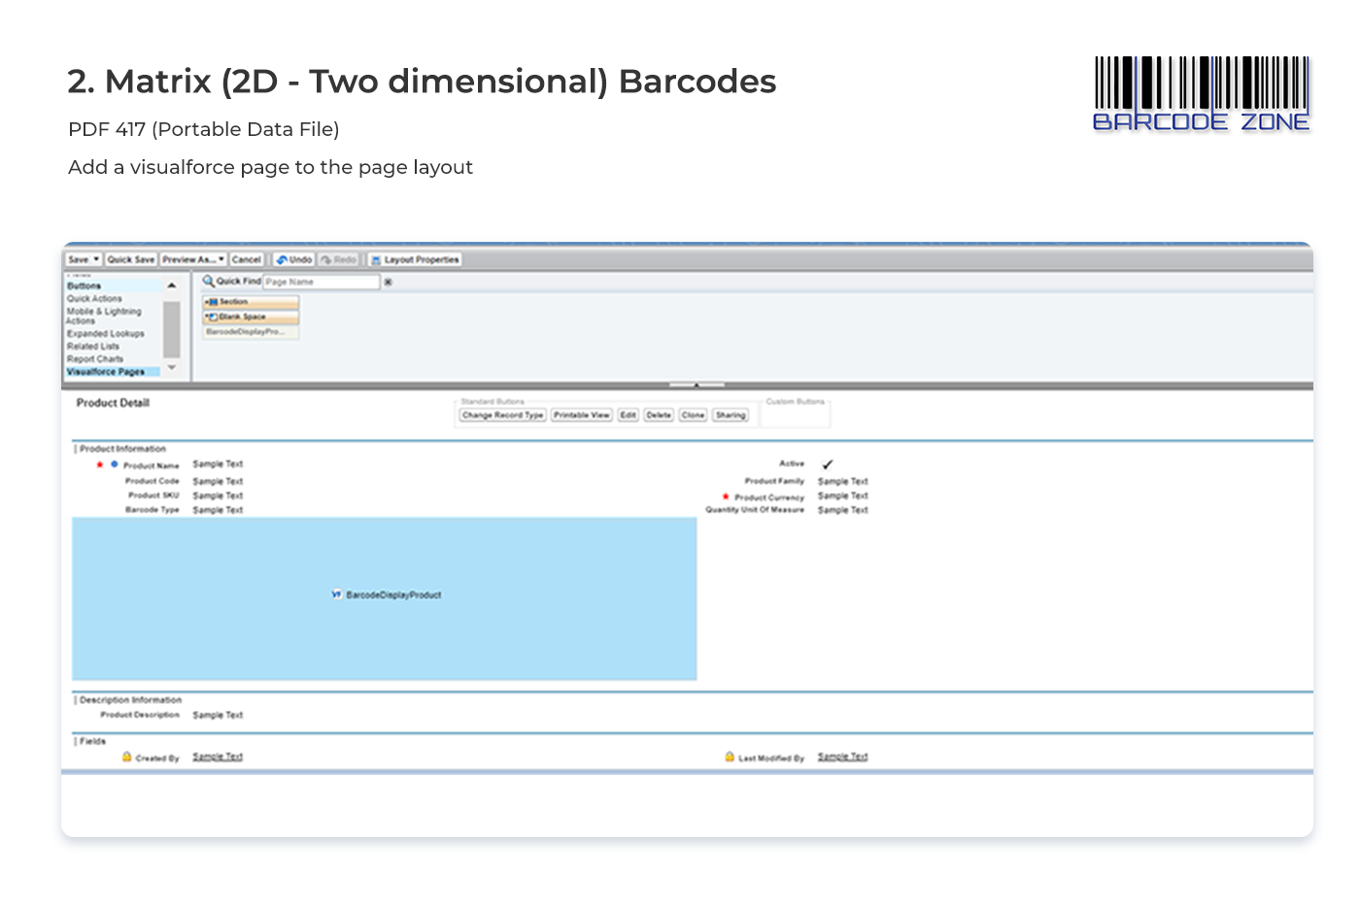Select Visualforce Pages in palette list
This screenshot has height=907, width=1360.
point(106,372)
